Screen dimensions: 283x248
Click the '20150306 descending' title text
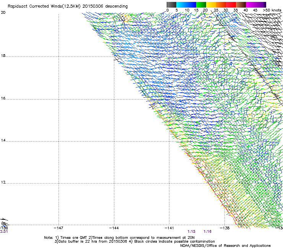click(105, 6)
